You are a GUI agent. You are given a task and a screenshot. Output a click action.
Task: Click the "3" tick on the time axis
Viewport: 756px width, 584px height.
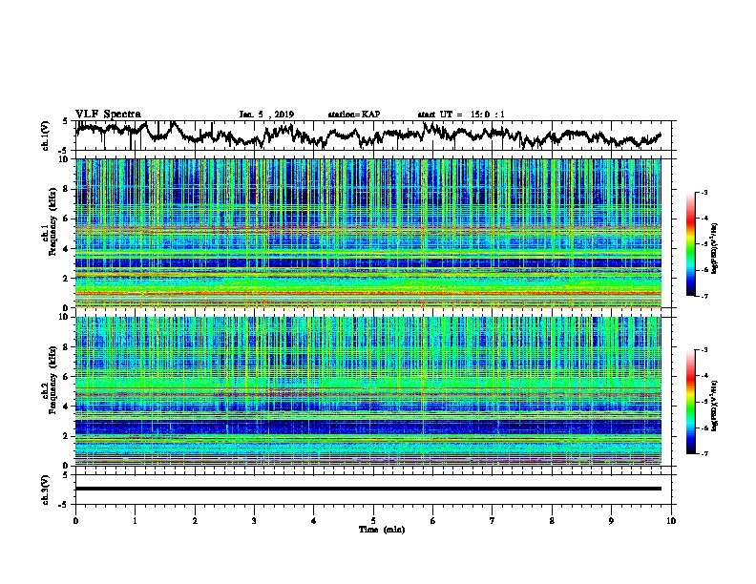[254, 521]
